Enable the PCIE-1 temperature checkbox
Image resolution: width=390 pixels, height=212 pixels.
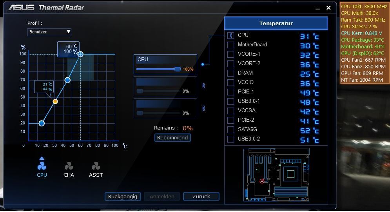point(230,92)
